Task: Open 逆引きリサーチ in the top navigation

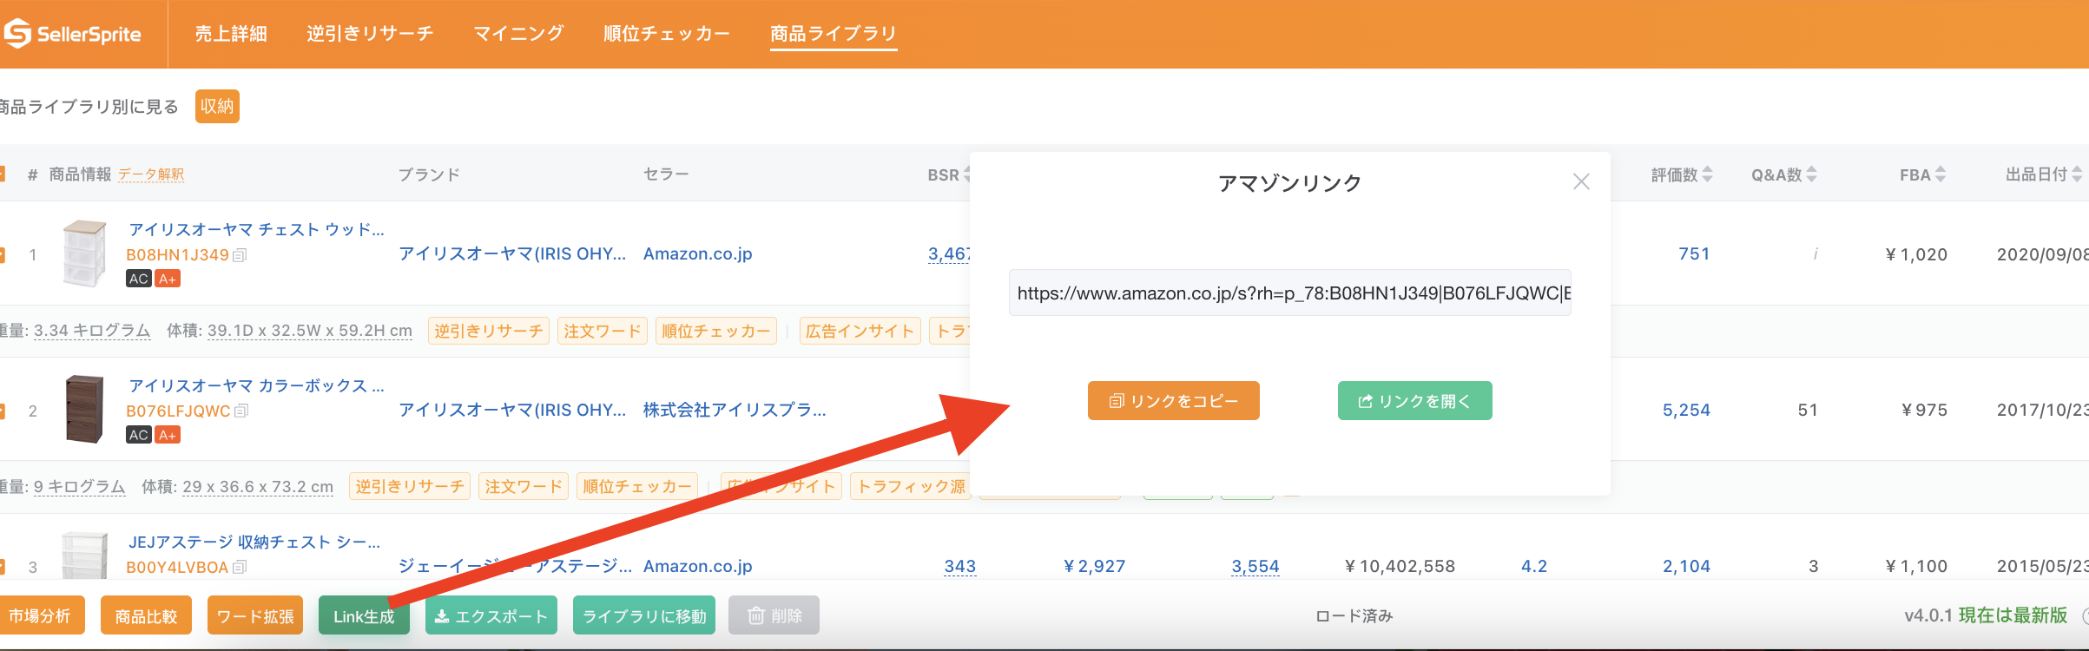Action: click(x=370, y=34)
